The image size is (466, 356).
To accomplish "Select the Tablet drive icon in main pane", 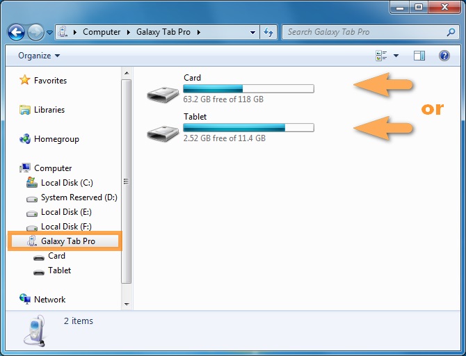I will [163, 133].
